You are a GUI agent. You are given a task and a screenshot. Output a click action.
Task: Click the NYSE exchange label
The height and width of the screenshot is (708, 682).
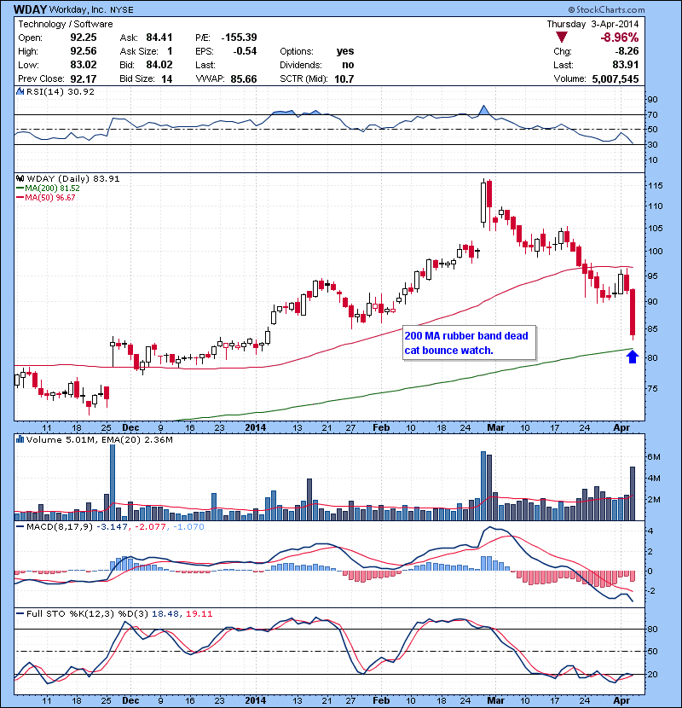pos(122,10)
